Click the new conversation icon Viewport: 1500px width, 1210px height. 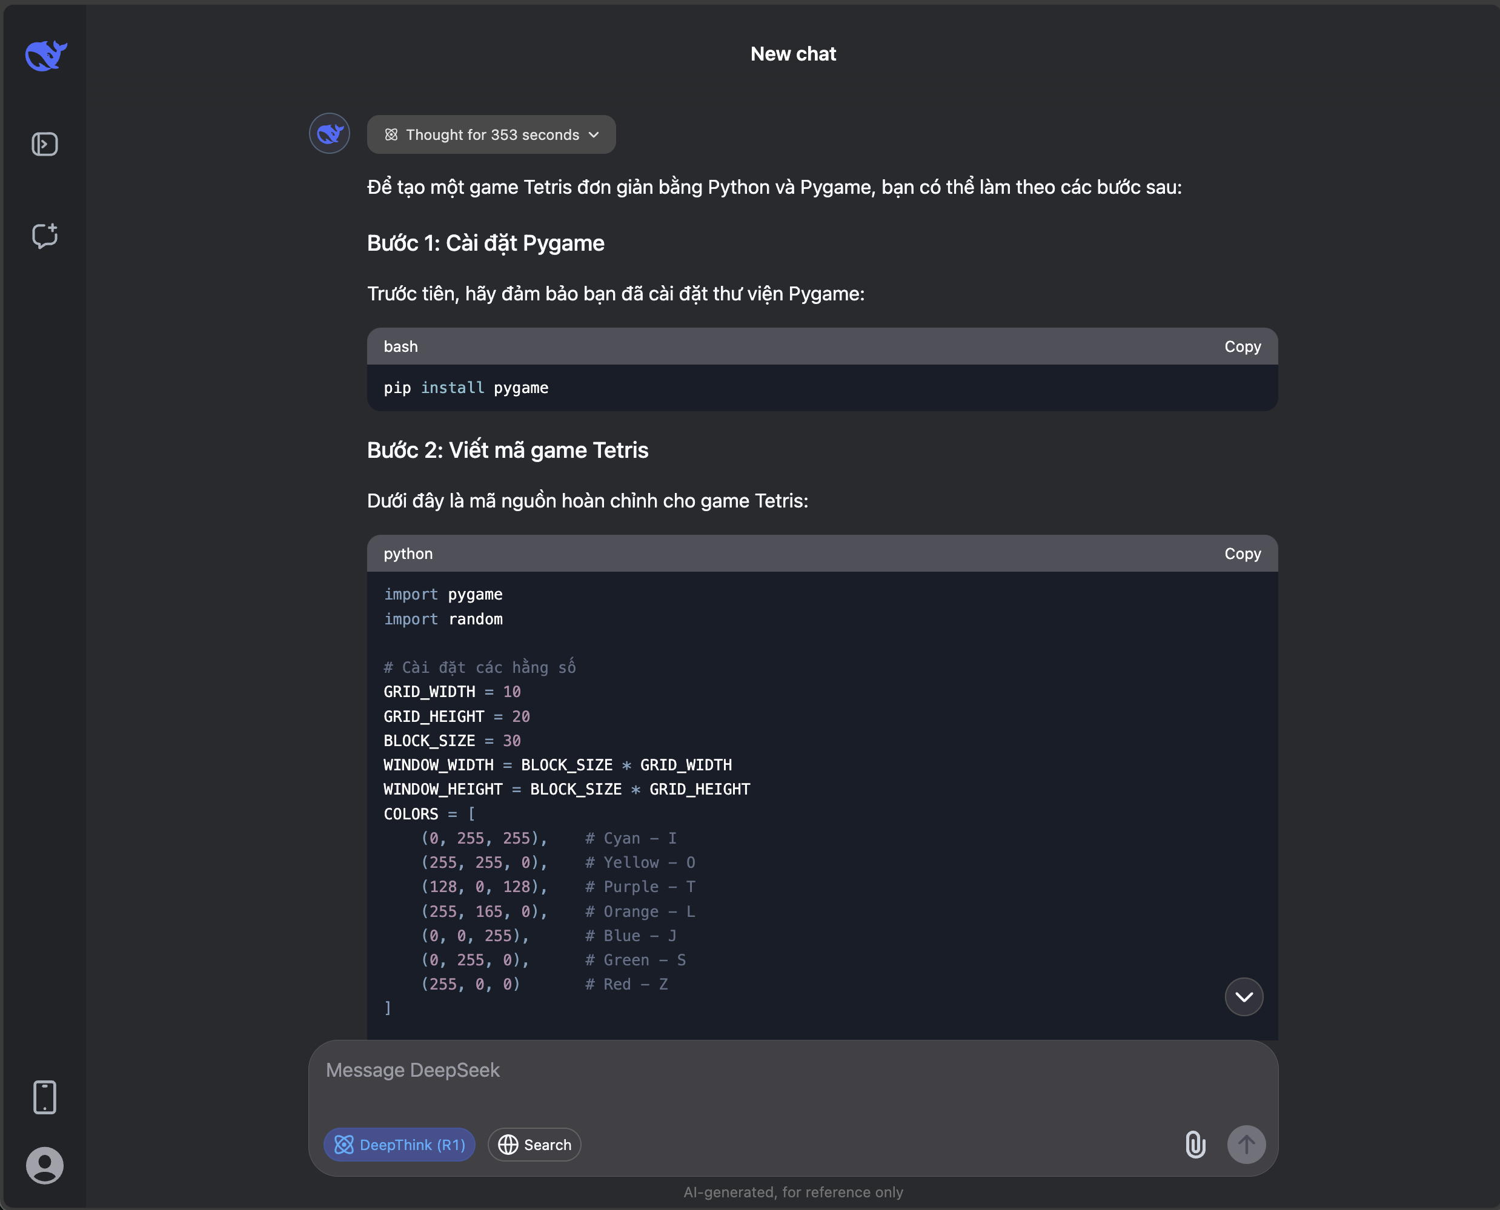44,234
